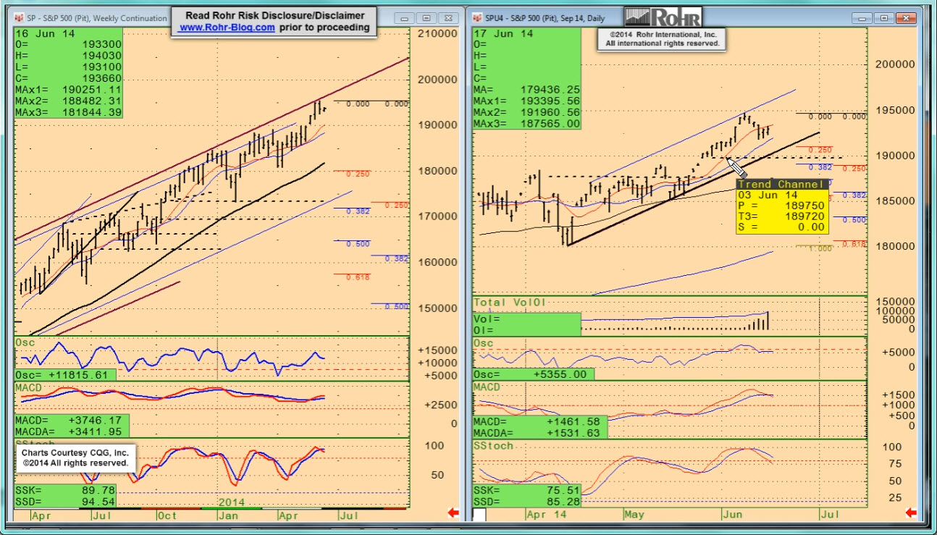Click the Osc study label in weekly chart

pos(25,342)
